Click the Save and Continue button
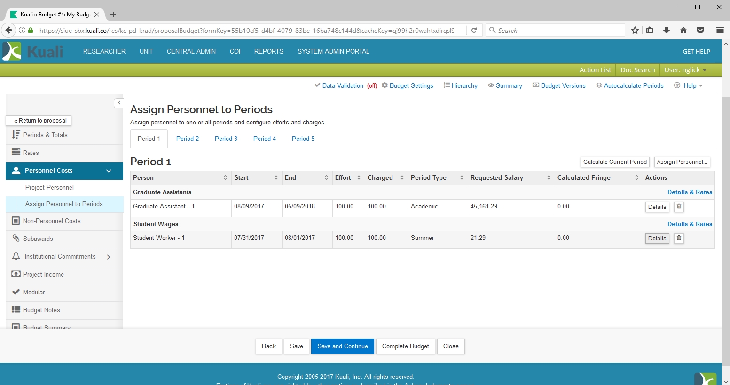Screen dimensions: 730x385 click(x=342, y=346)
